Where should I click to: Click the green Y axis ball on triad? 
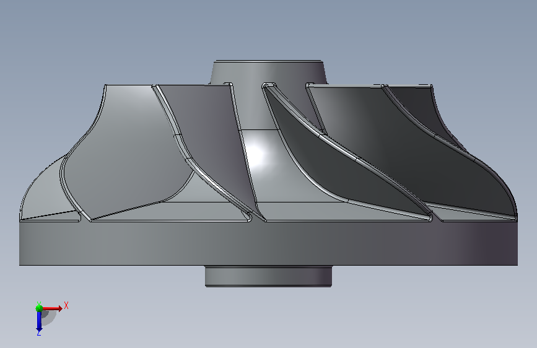[39, 308]
